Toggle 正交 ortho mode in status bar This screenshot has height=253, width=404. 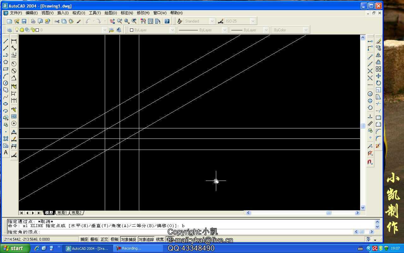104,239
